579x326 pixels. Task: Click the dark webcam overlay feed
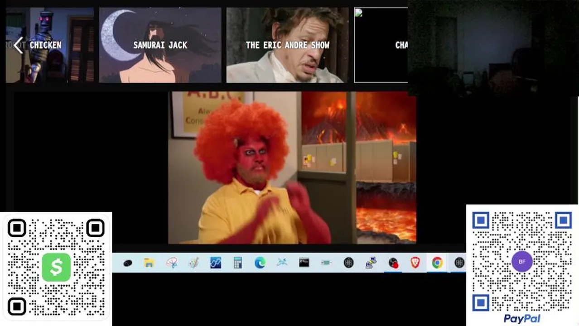pos(493,48)
